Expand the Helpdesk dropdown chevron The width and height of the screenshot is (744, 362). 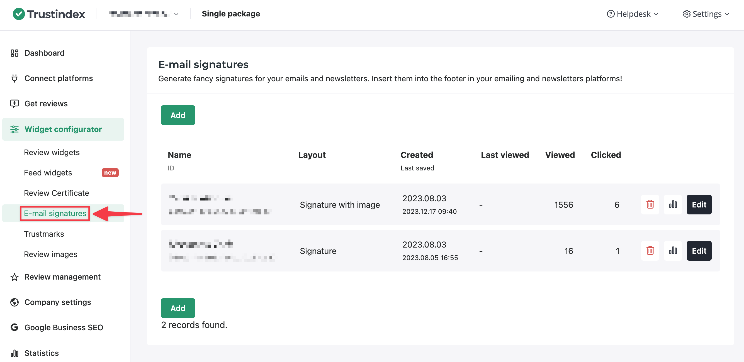656,14
